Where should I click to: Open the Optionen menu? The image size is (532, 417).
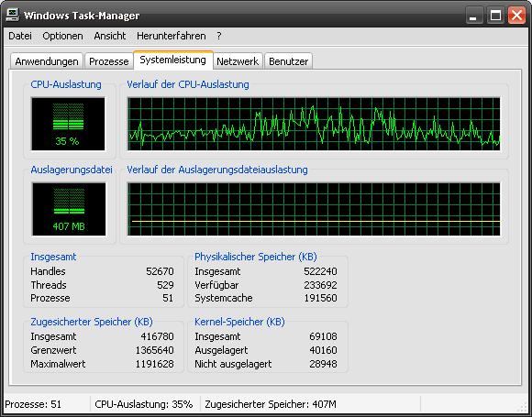click(x=62, y=36)
